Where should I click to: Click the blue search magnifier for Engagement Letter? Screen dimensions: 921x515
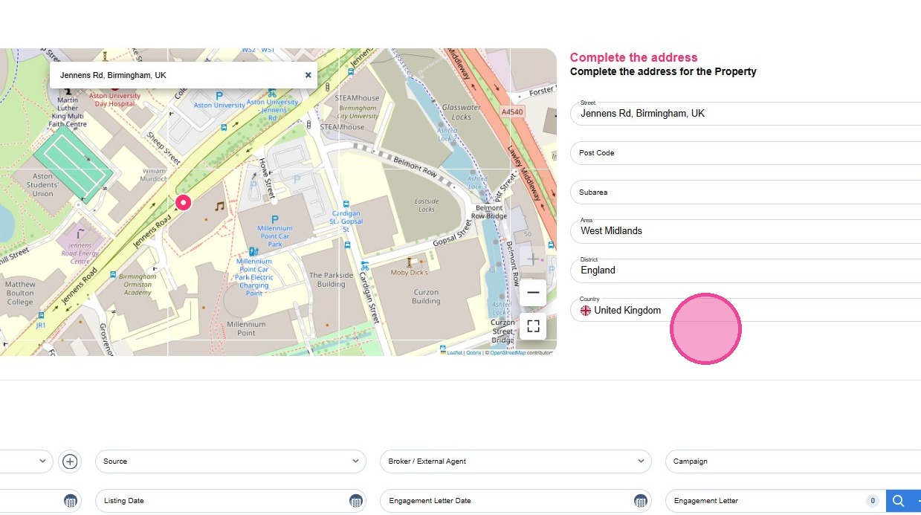coord(898,501)
